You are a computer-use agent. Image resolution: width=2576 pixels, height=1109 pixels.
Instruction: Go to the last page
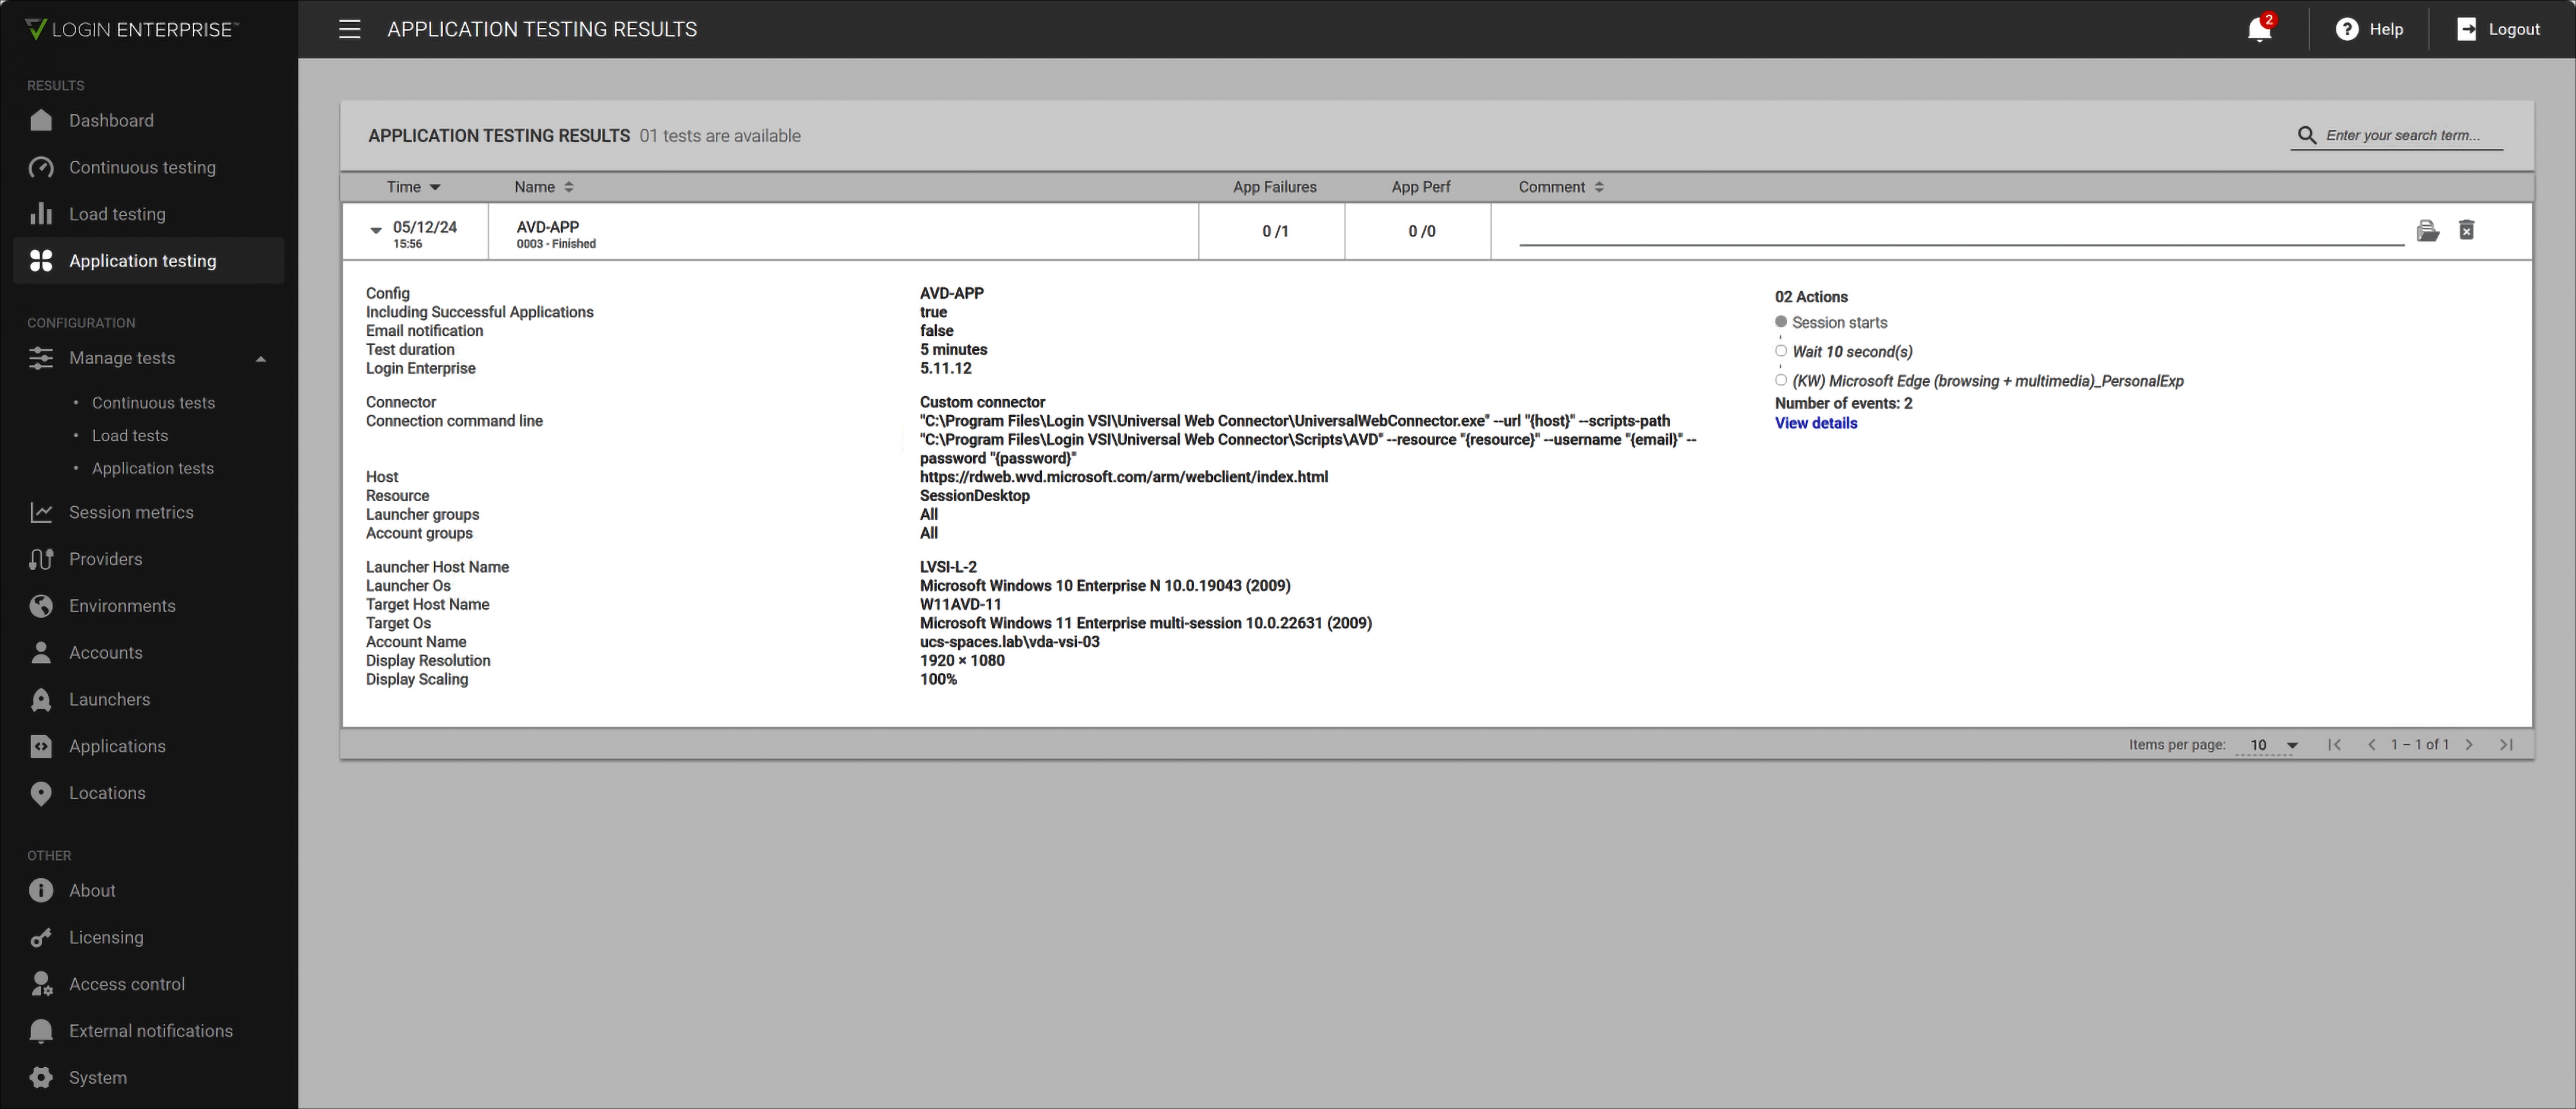2507,744
